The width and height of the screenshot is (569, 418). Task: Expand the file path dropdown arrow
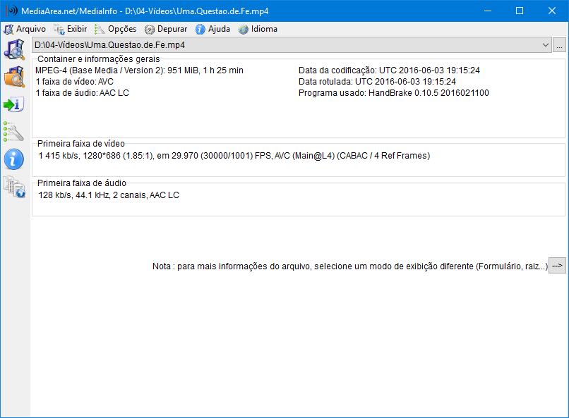pyautogui.click(x=545, y=45)
